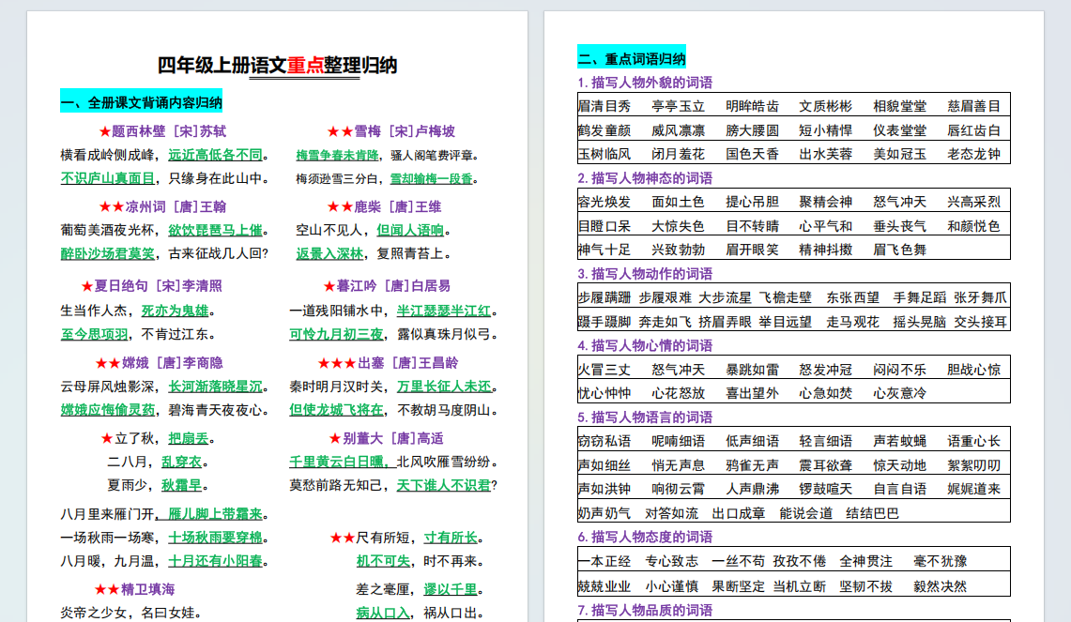Viewport: 1071px width, 622px height.
Task: Select the table cell "火冒三丈"
Action: (x=604, y=370)
